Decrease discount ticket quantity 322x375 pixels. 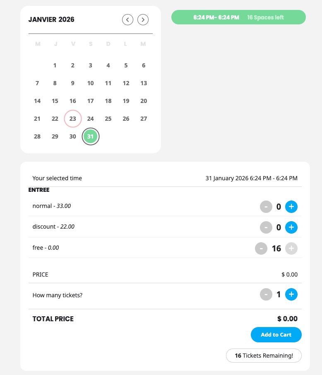pos(266,227)
